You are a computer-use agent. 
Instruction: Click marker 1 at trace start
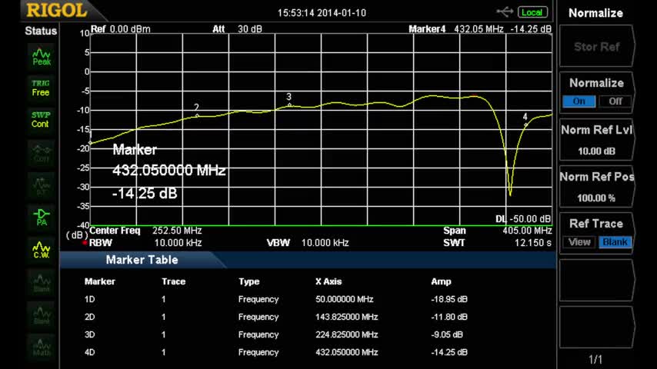pyautogui.click(x=91, y=142)
